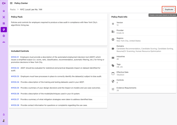Click the Credo AI logo icon
Screen dimensions: 177x125
coord(4,3)
